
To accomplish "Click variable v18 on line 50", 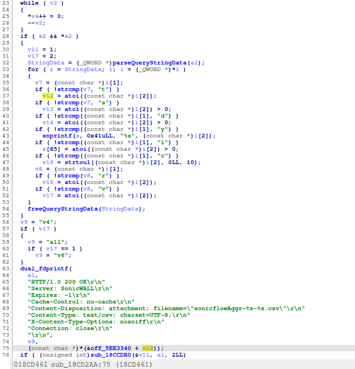I will click(x=47, y=182).
